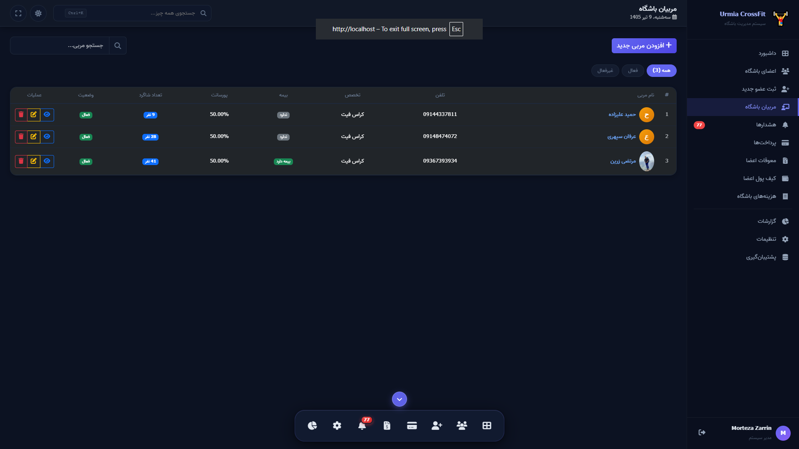The image size is (799, 449).
Task: Open reports pie-chart icon in bottom dock
Action: (x=312, y=425)
